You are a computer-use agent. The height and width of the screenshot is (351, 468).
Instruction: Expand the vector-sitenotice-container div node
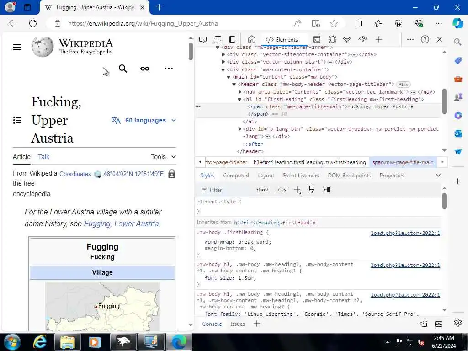click(x=223, y=54)
